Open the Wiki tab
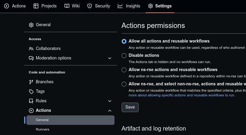Viewport: 246px width, 135px height. (x=72, y=6)
